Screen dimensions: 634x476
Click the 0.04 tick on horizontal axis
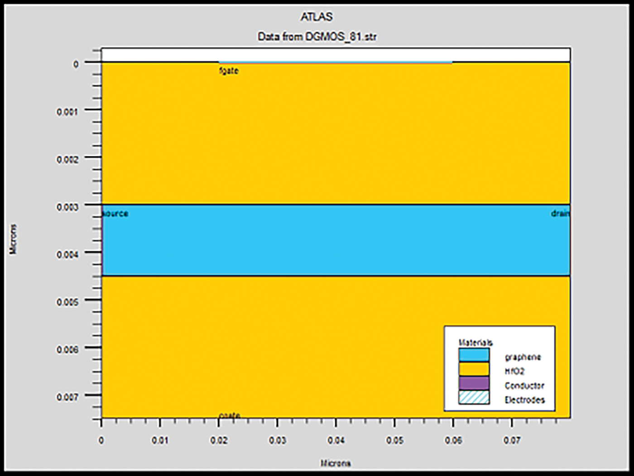tap(336, 440)
